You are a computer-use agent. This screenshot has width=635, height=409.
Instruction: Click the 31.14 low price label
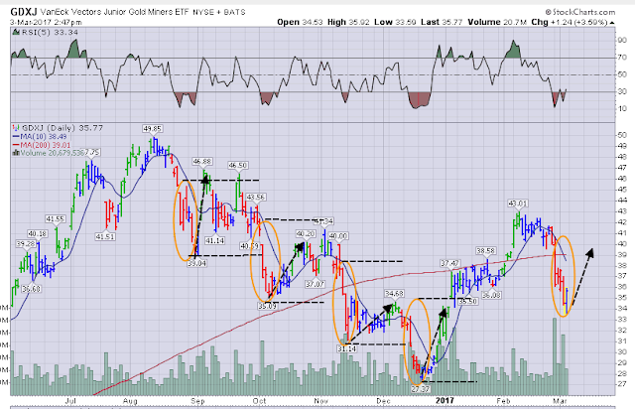pos(346,348)
